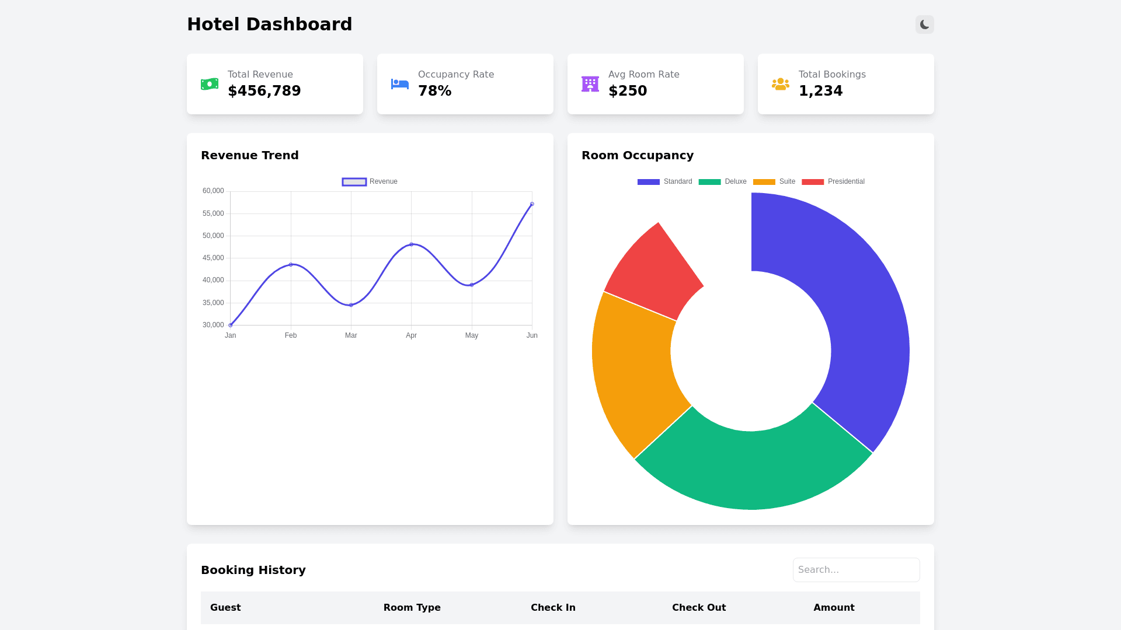Image resolution: width=1121 pixels, height=630 pixels.
Task: Click the April peak point on the revenue line
Action: (x=412, y=244)
